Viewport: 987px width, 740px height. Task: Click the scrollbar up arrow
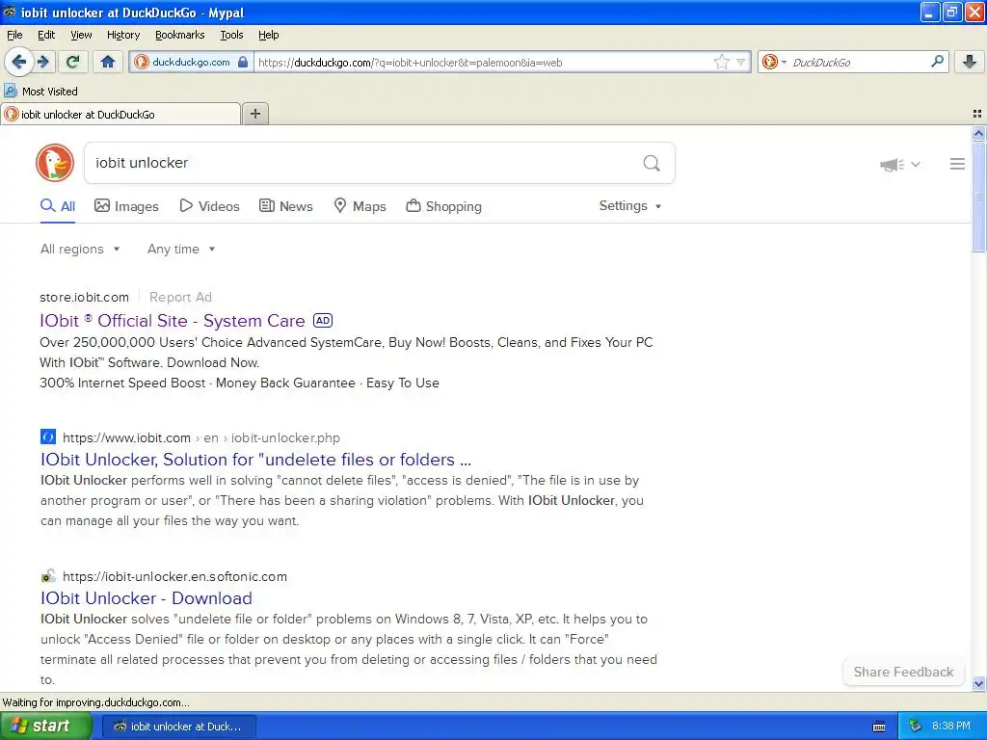[x=978, y=133]
